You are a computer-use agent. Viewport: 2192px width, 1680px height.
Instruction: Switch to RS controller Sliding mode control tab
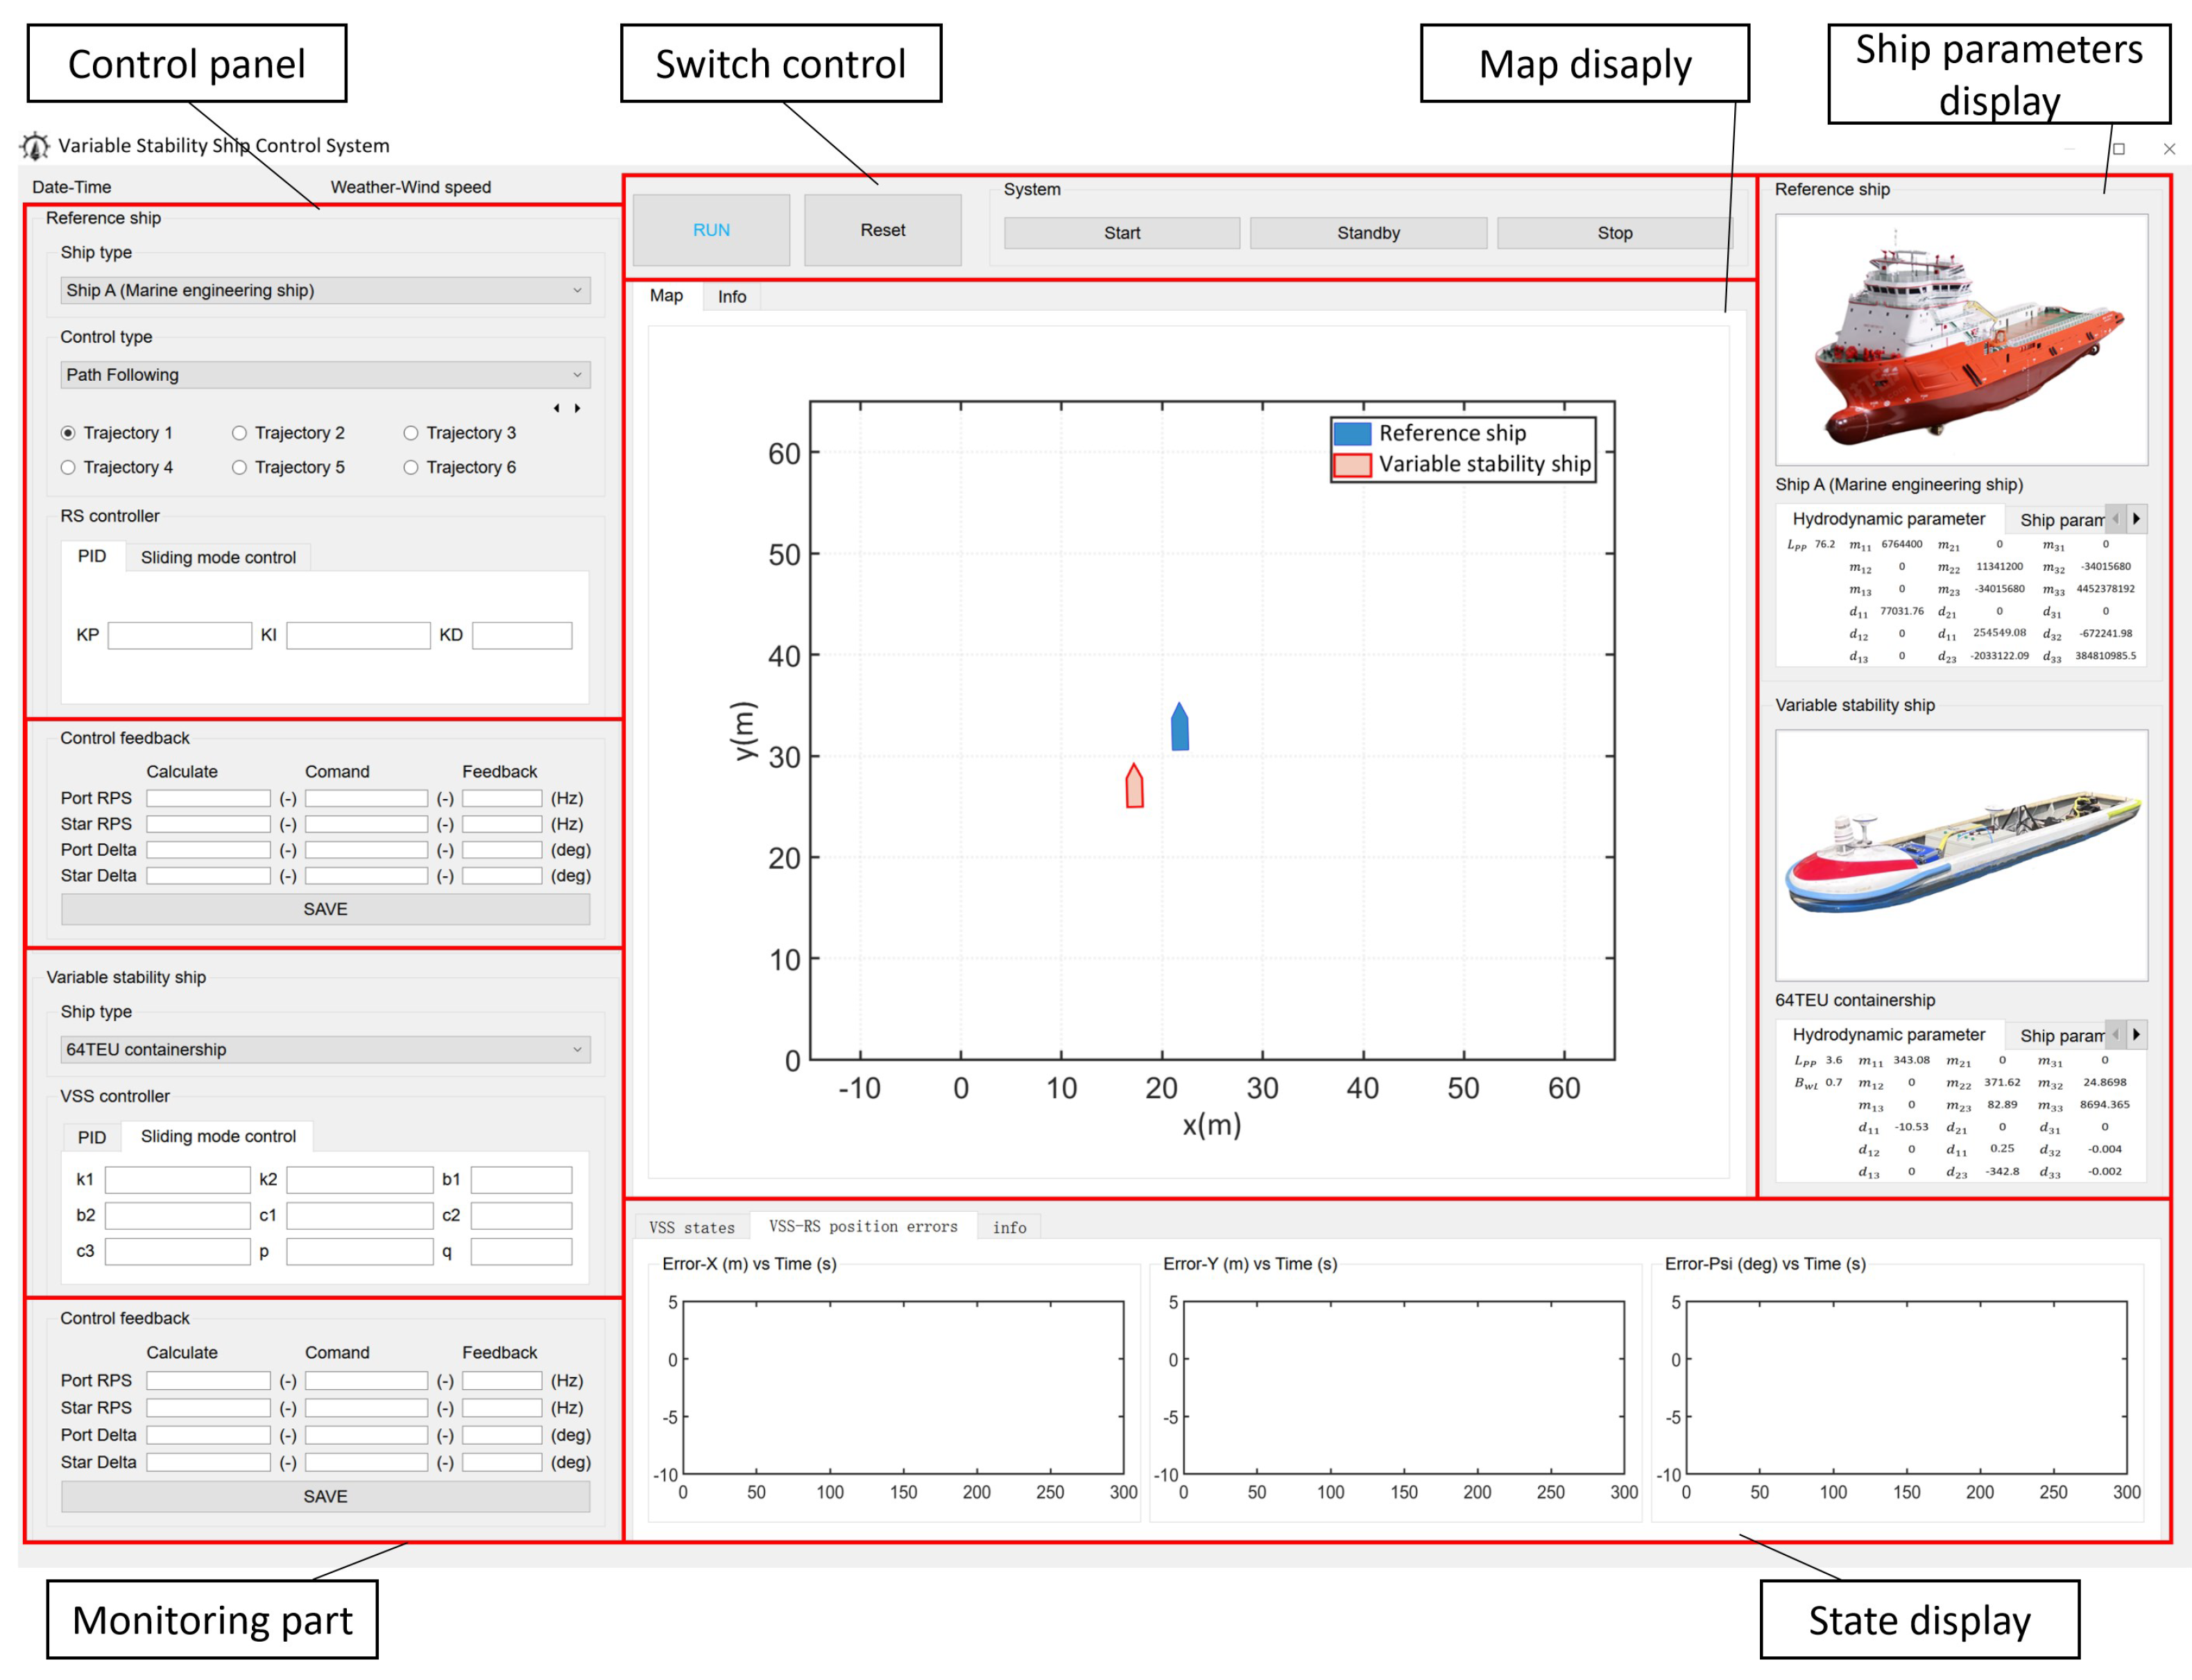click(218, 557)
